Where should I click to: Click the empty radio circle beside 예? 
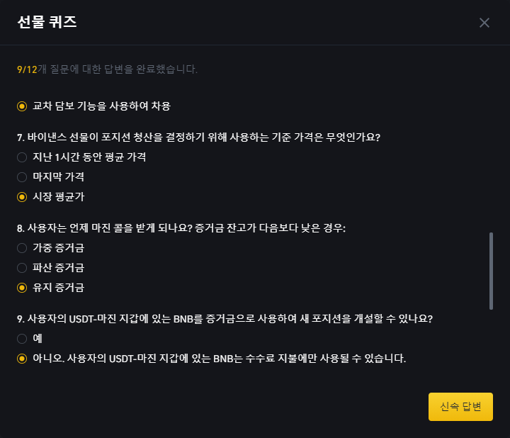pos(22,339)
